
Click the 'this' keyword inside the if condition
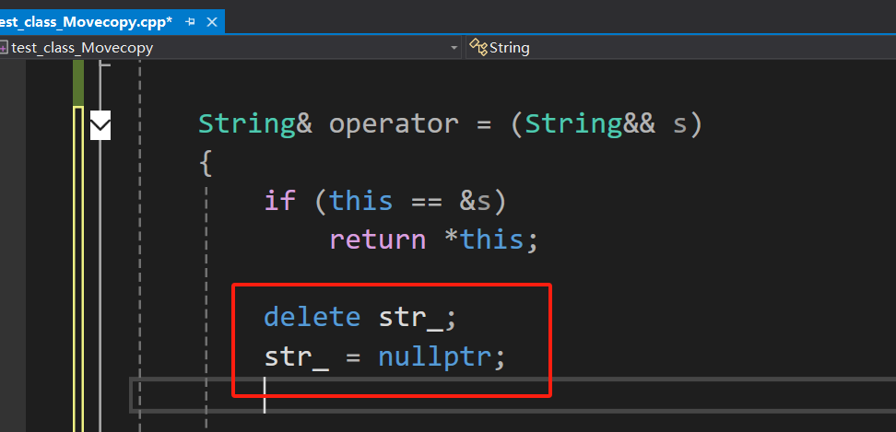point(361,202)
